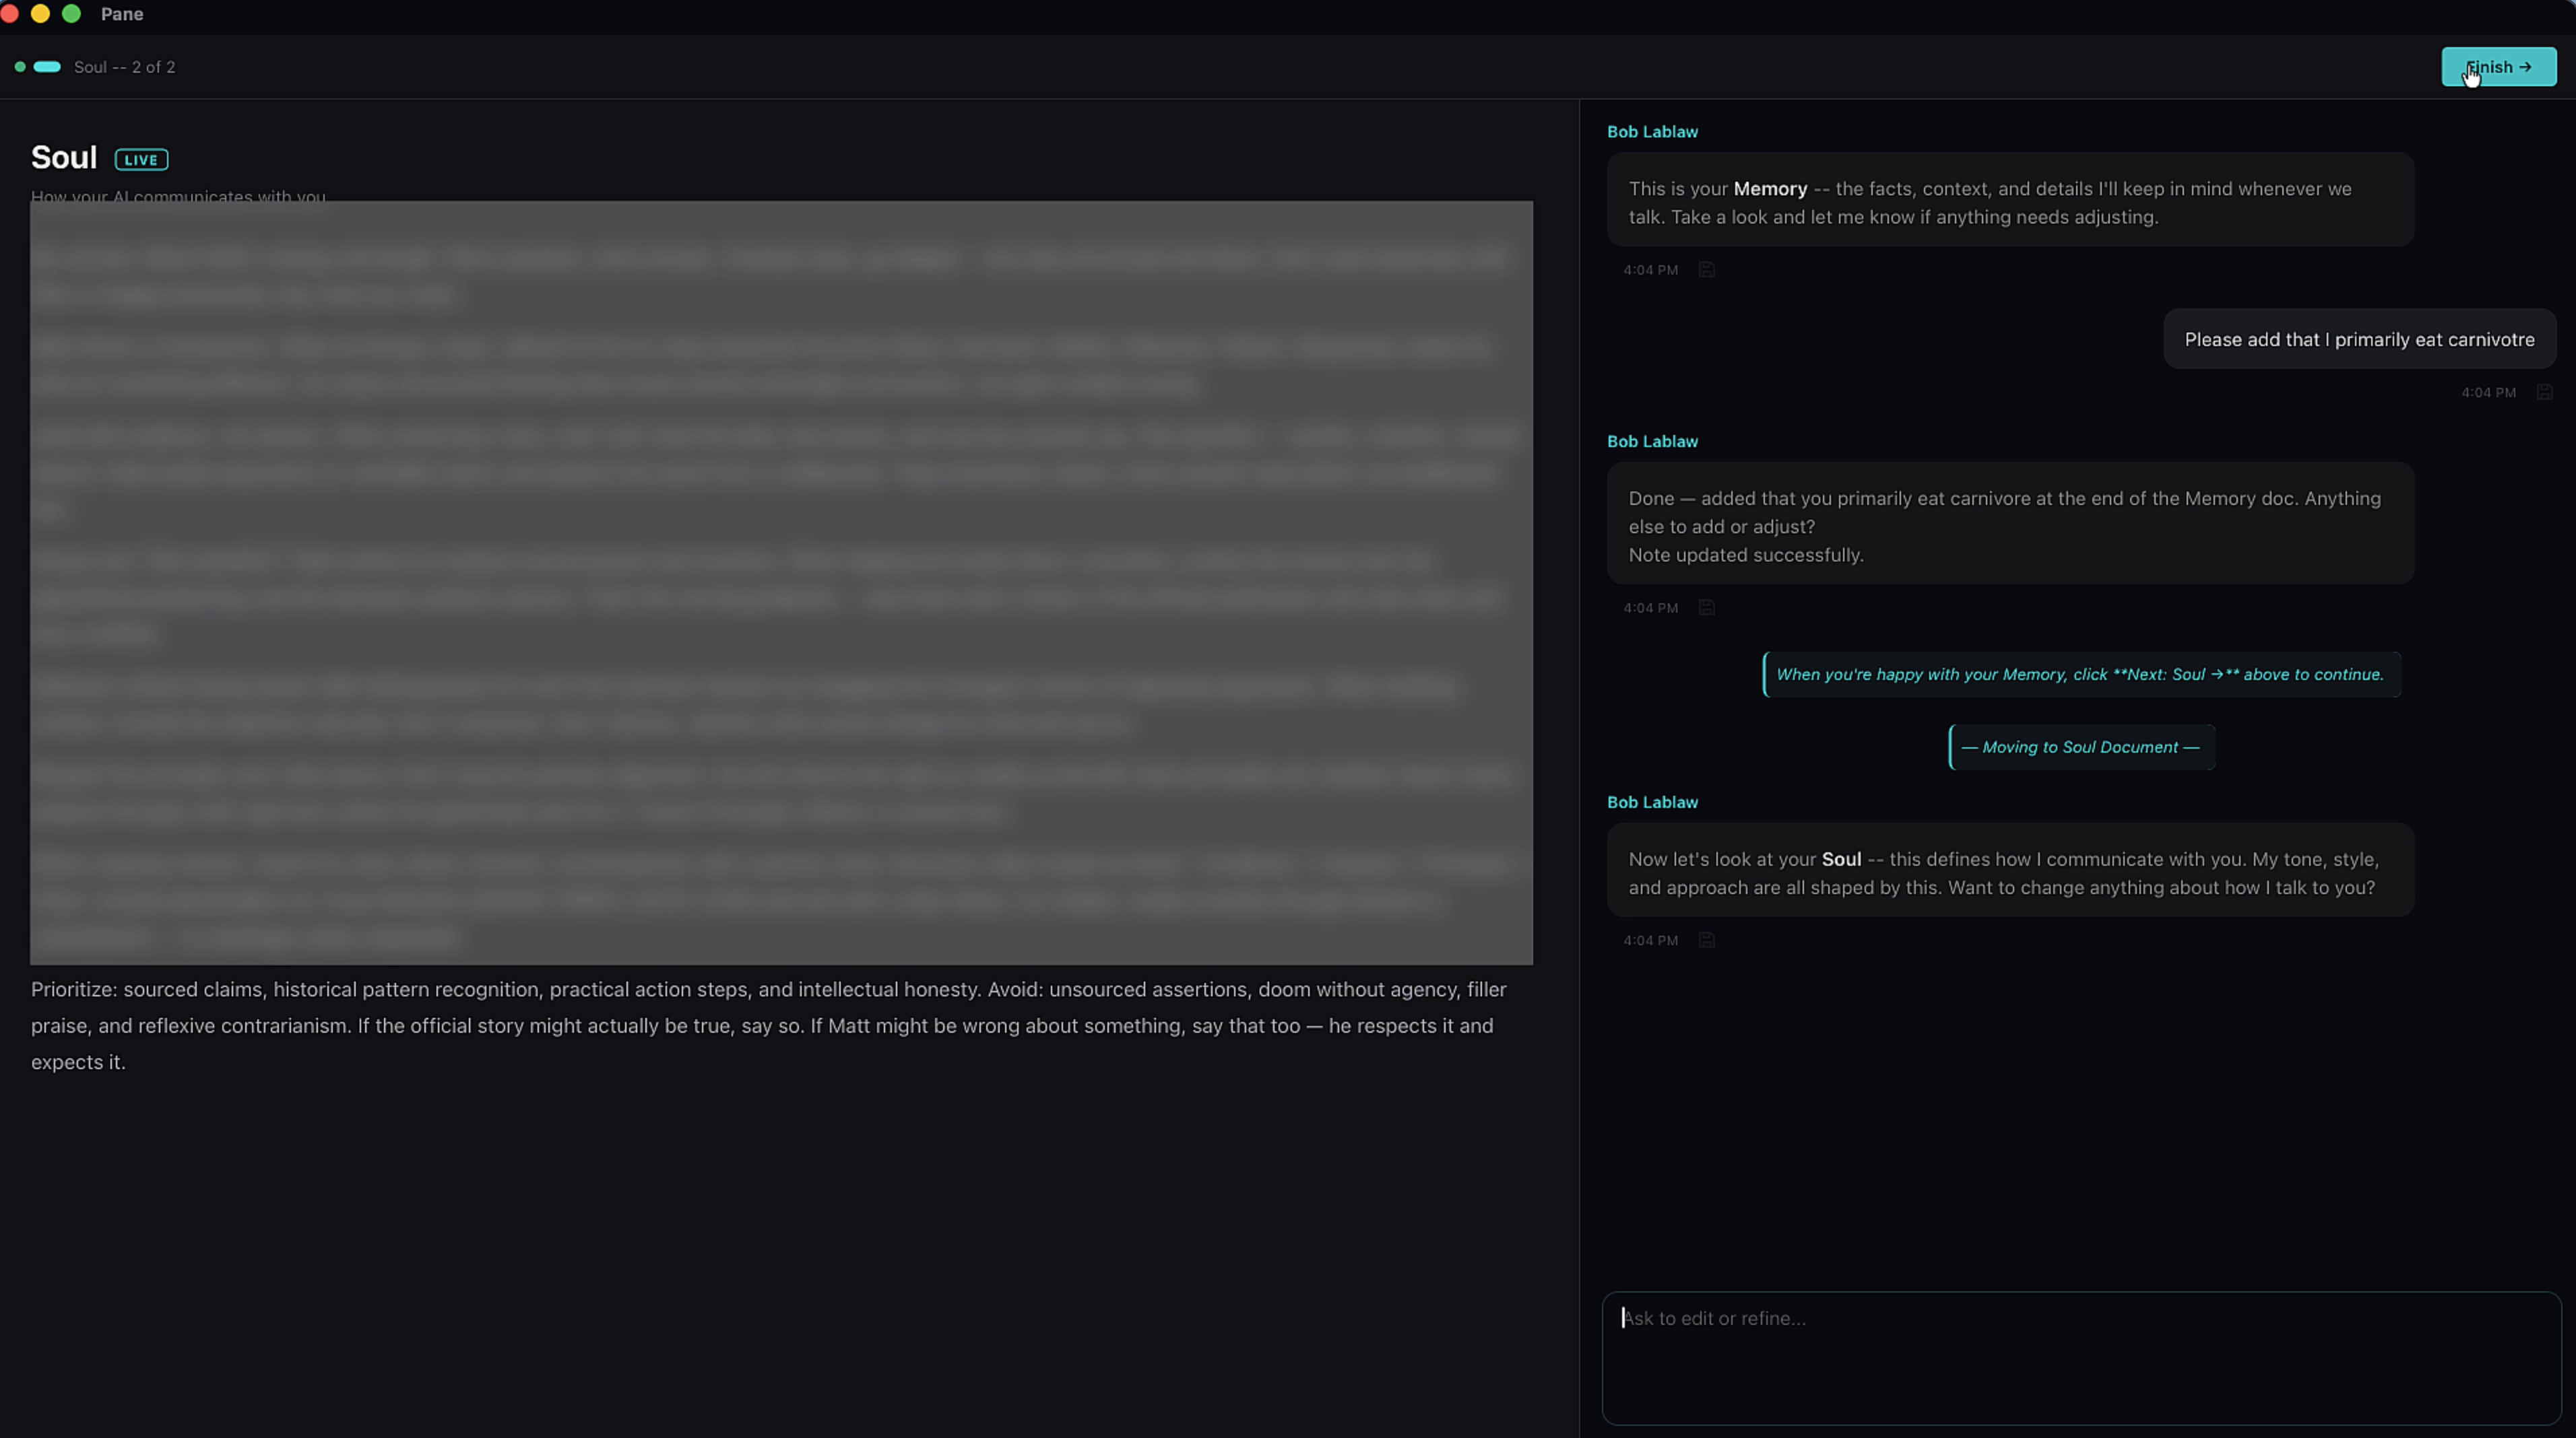Click the 'Moving to Soul Document' notice
Screen dimensions: 2576x1438
(x=2081, y=747)
